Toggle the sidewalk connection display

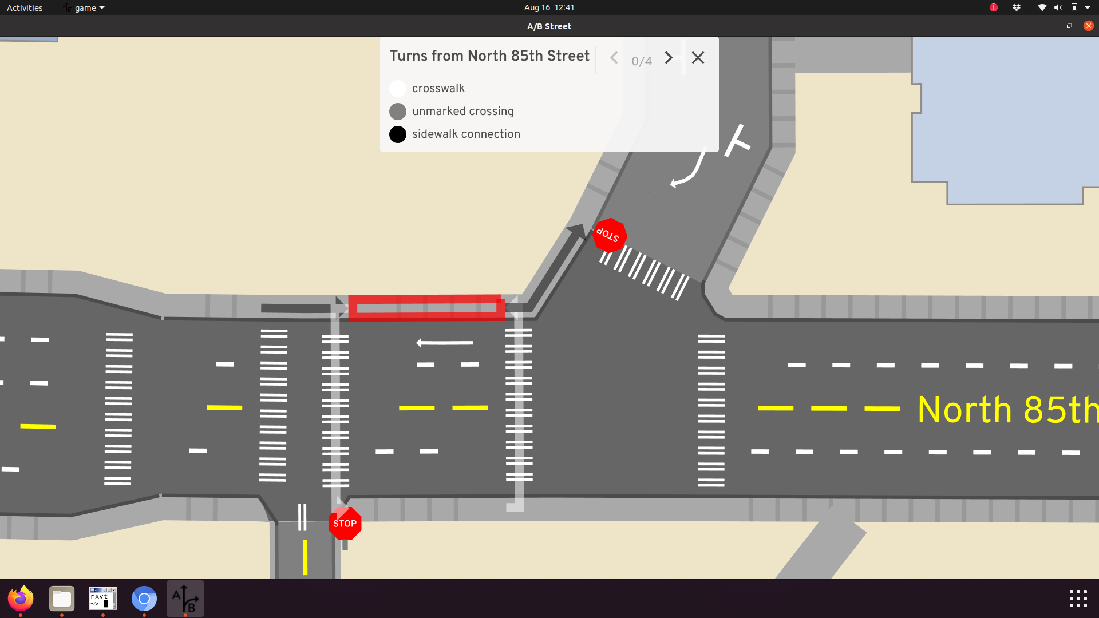point(398,133)
